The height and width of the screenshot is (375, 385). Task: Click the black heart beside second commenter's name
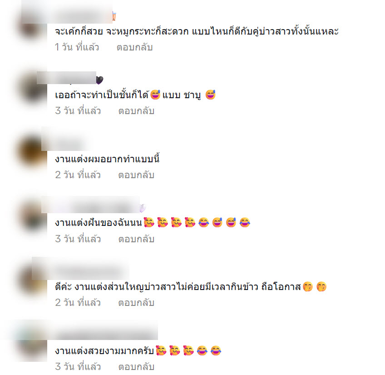click(x=99, y=80)
